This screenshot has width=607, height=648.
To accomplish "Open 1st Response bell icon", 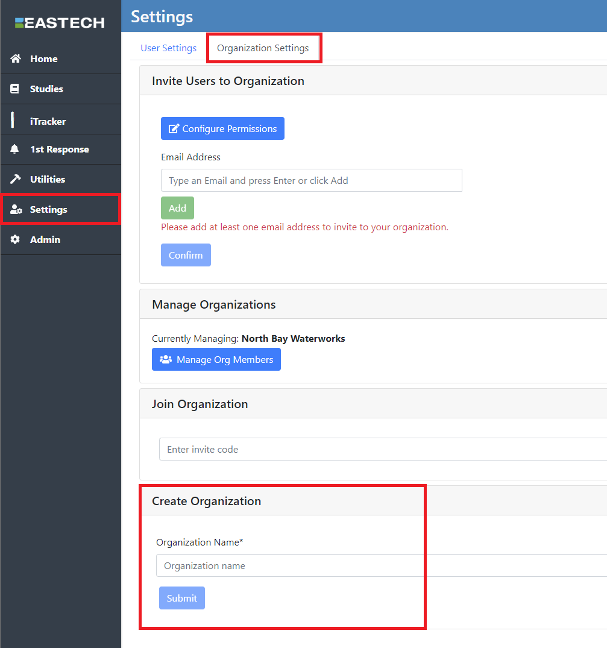I will coord(15,149).
